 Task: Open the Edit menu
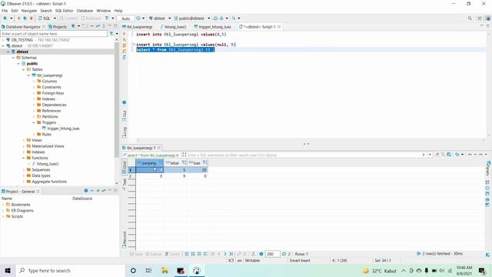tap(15, 11)
